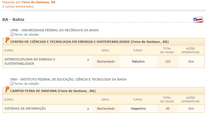This screenshot has height=116, width=206.
Task: Open IFBA Termo de adesão link
Action: (x=26, y=84)
